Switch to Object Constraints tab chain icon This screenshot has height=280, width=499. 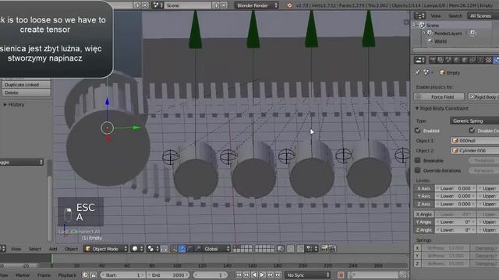click(472, 60)
